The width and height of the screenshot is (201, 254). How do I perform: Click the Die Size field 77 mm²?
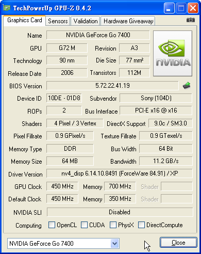(x=135, y=60)
